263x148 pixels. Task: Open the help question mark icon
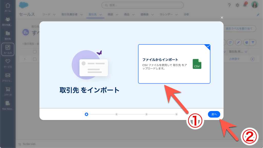[x=229, y=5]
